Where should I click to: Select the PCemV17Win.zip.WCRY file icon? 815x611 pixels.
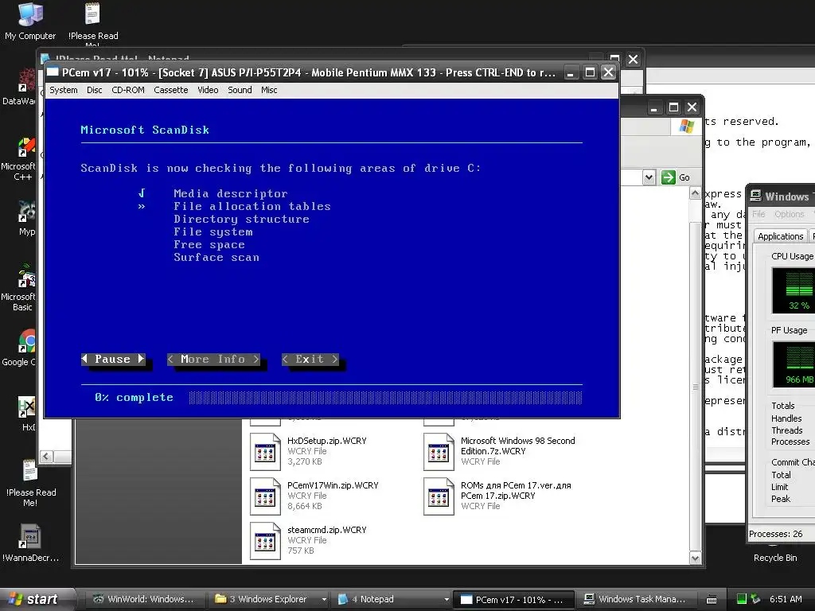pyautogui.click(x=266, y=496)
